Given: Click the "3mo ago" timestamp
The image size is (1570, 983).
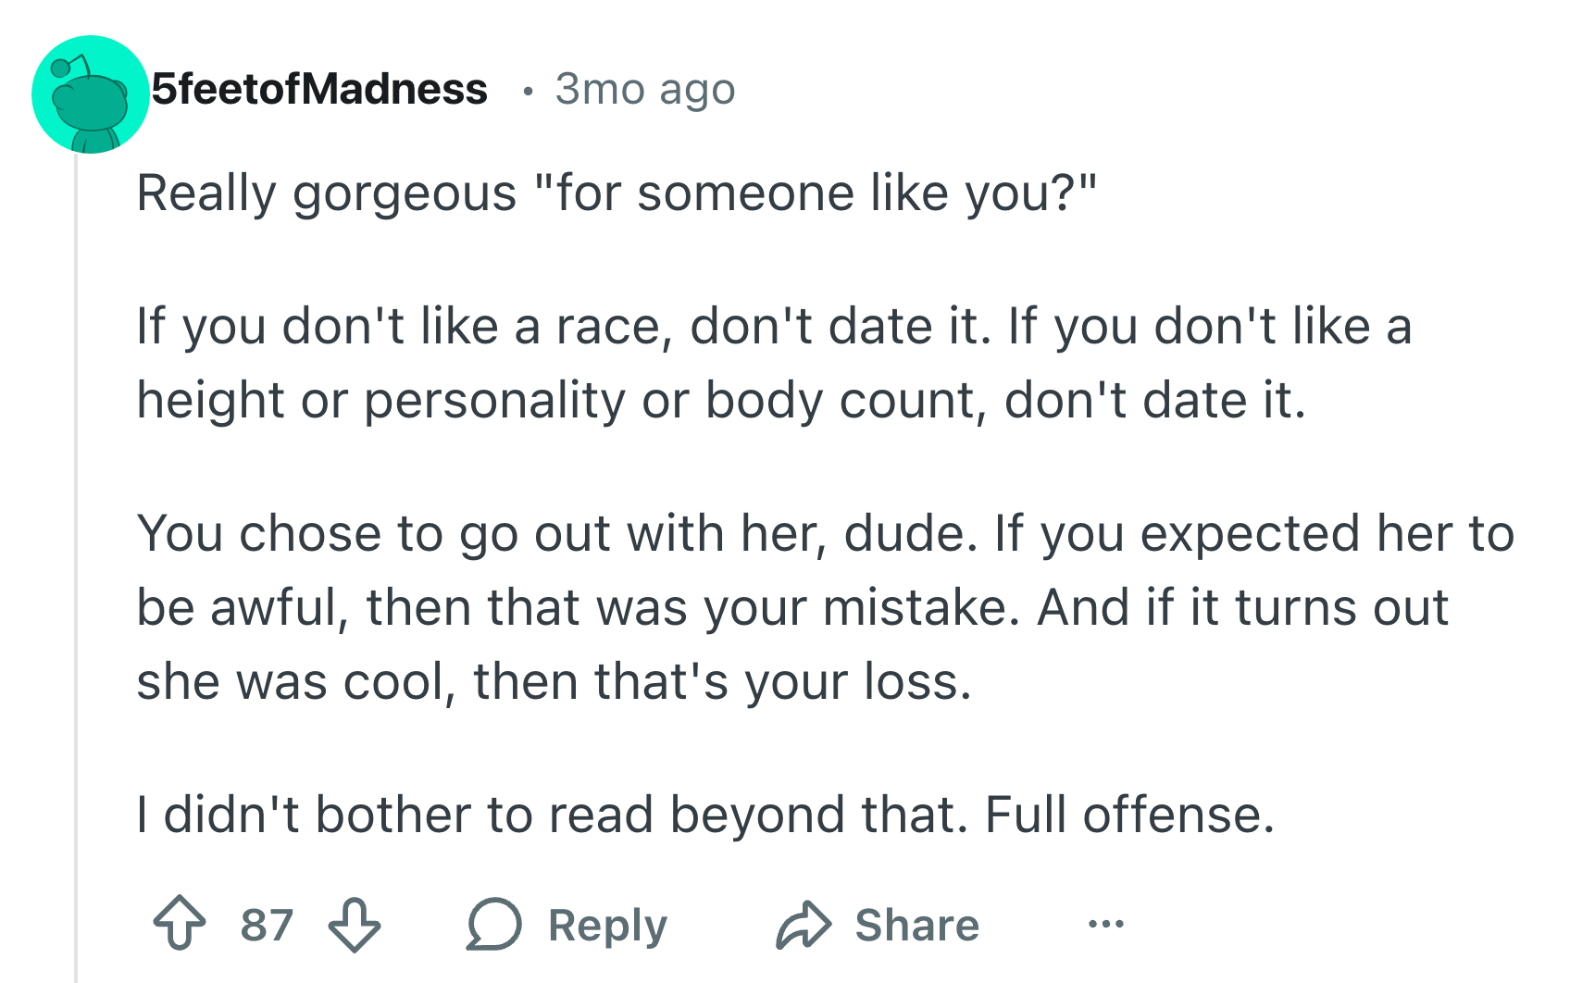Looking at the screenshot, I should coord(644,89).
